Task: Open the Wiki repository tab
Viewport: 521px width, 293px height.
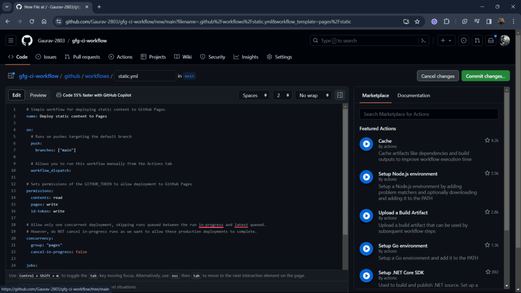Action: pyautogui.click(x=183, y=57)
